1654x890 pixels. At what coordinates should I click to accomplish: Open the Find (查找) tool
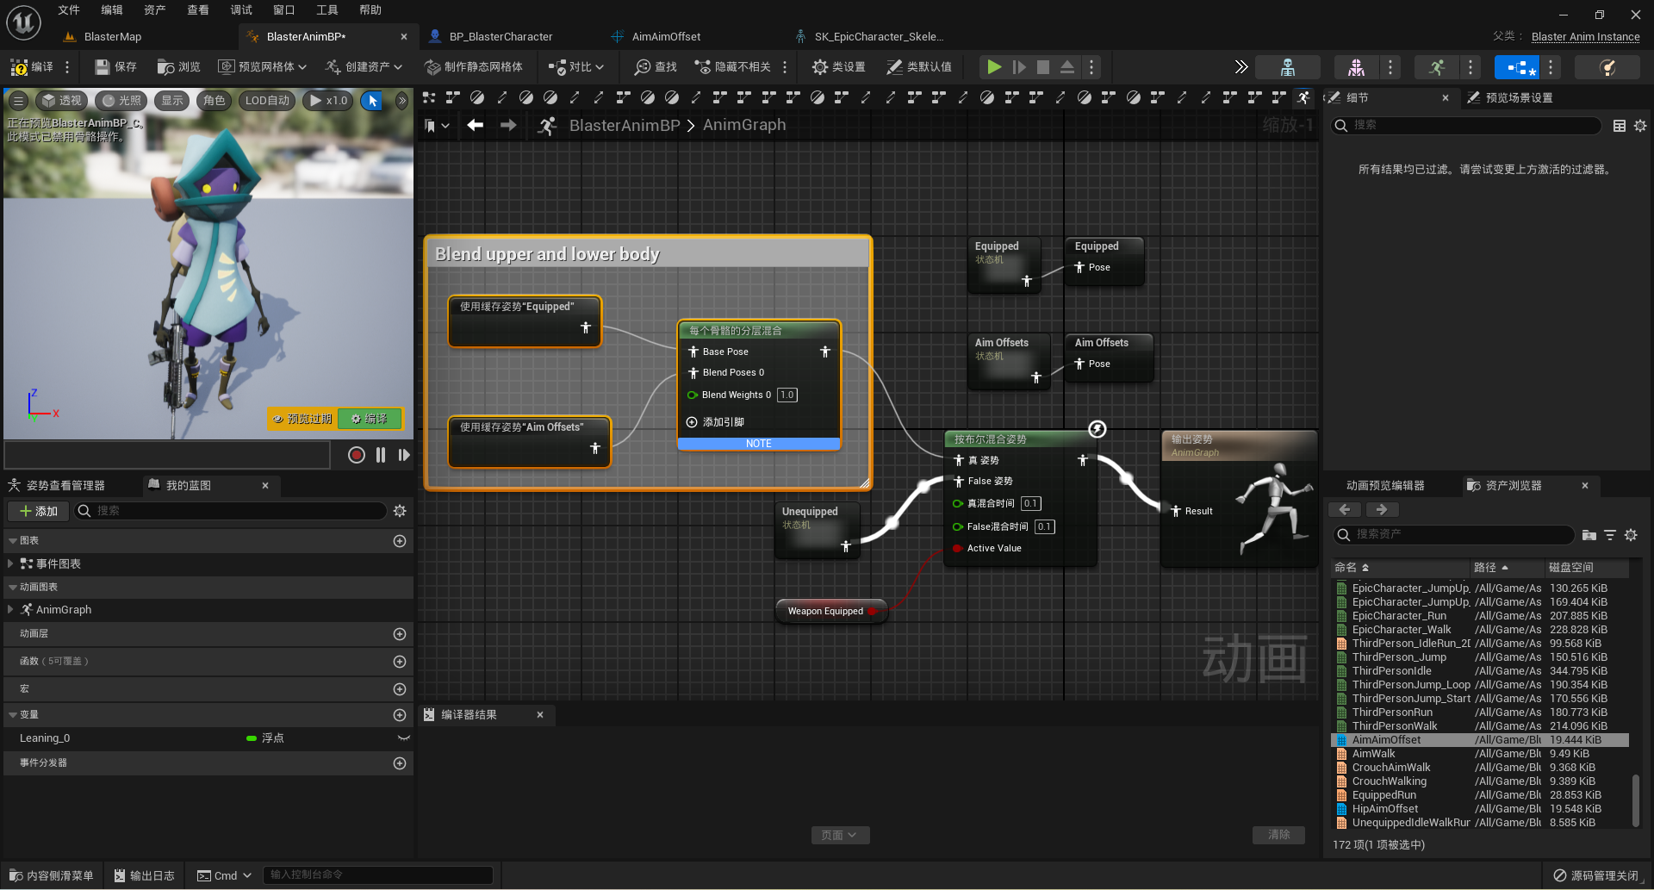click(656, 67)
